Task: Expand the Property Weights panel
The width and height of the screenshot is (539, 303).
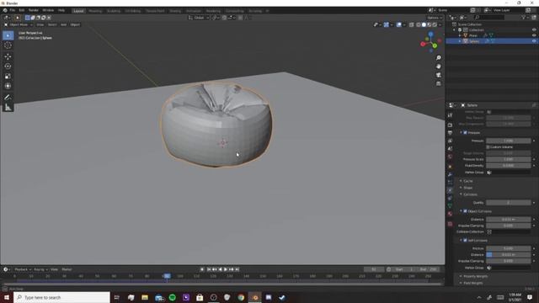Action: pyautogui.click(x=475, y=276)
